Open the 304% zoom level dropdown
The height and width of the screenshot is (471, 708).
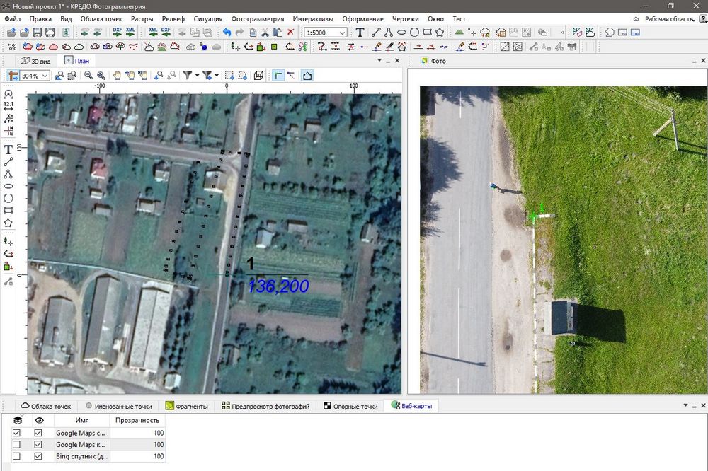pyautogui.click(x=45, y=76)
